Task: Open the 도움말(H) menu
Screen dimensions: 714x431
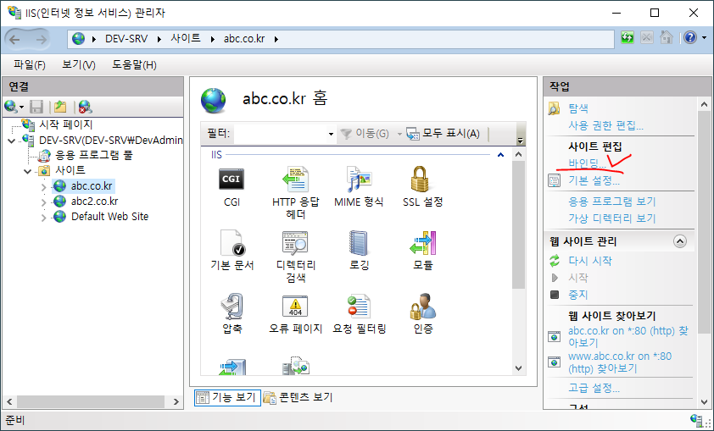Action: point(134,65)
